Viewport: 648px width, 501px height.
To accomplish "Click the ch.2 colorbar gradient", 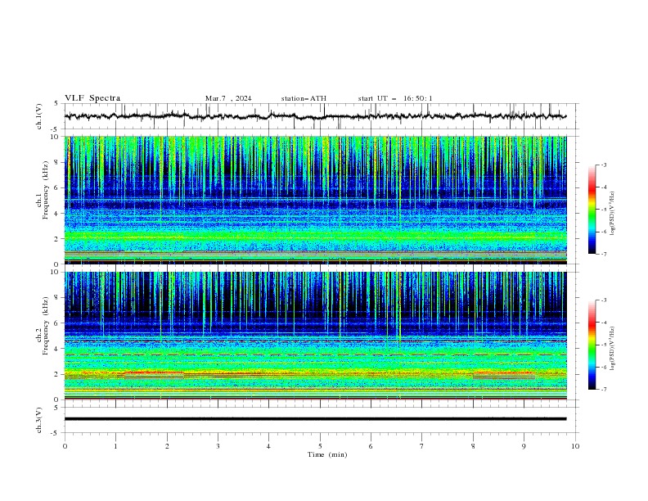I will [592, 345].
